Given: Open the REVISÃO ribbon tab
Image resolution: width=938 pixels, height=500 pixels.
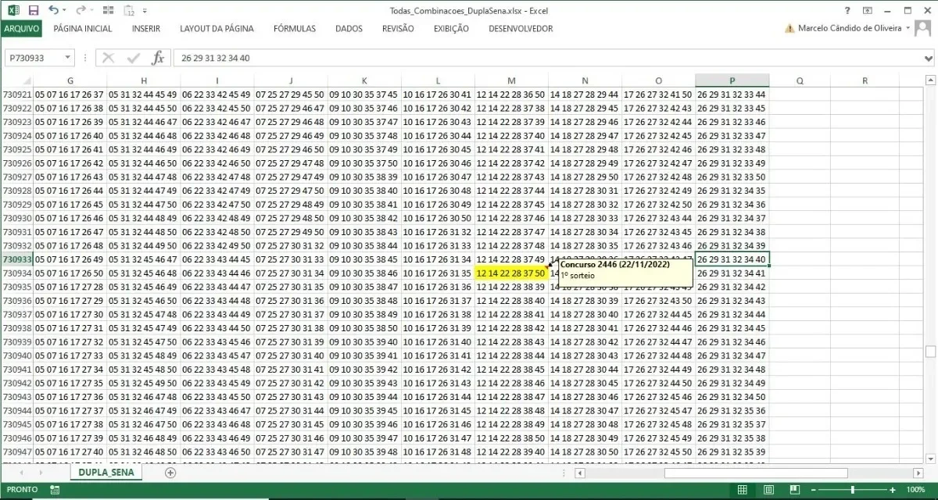Looking at the screenshot, I should click(x=398, y=29).
